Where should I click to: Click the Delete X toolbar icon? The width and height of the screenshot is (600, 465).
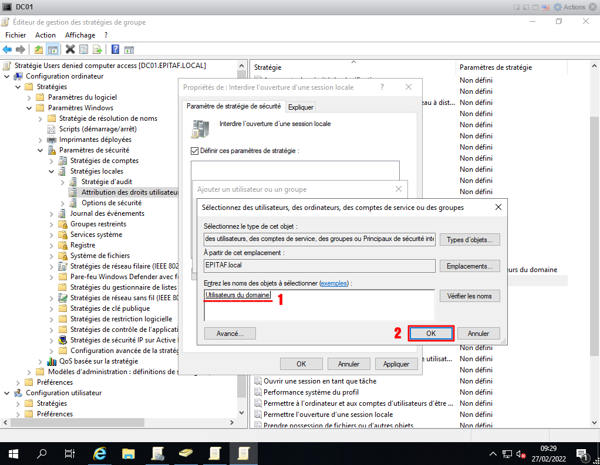(70, 49)
